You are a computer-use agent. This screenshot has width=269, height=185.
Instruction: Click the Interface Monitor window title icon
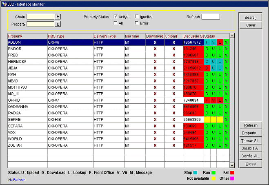4,4
